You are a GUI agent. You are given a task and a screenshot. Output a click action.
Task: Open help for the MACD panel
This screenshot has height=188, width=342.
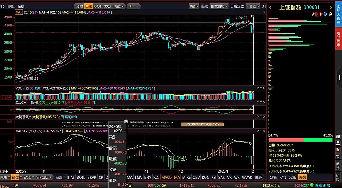click(x=257, y=131)
